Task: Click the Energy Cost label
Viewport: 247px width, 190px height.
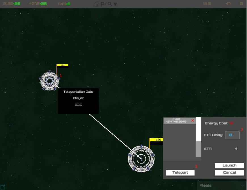Action: point(217,123)
